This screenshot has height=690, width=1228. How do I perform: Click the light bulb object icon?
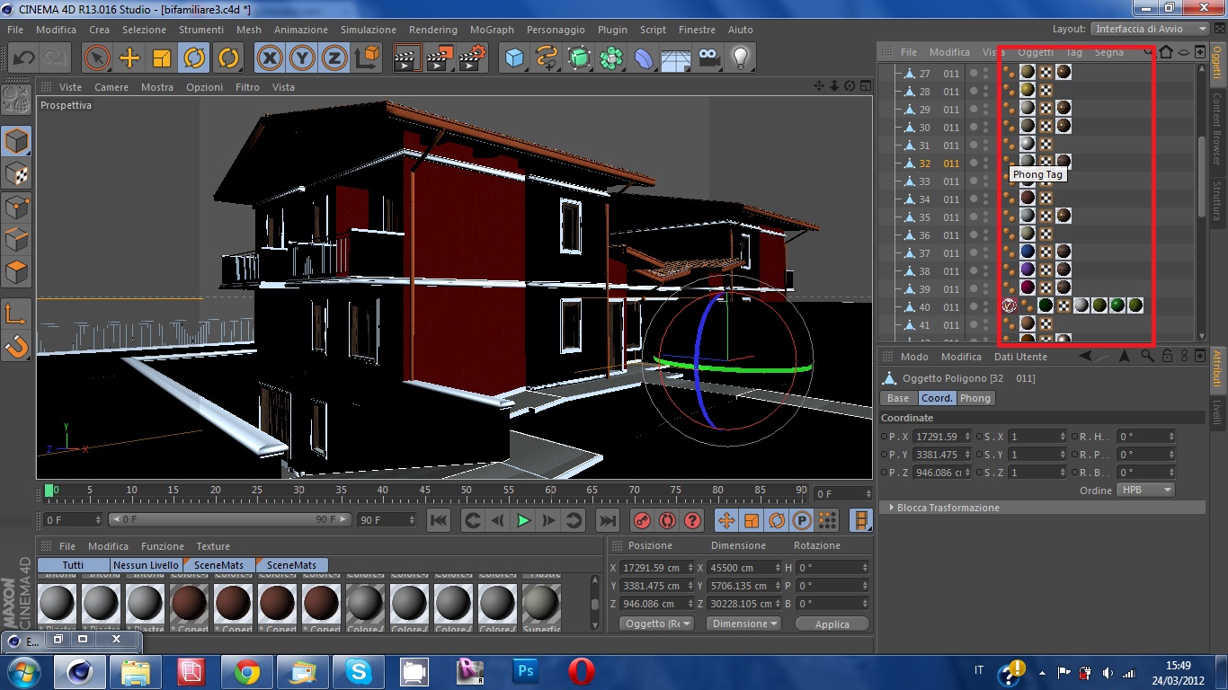[x=741, y=58]
